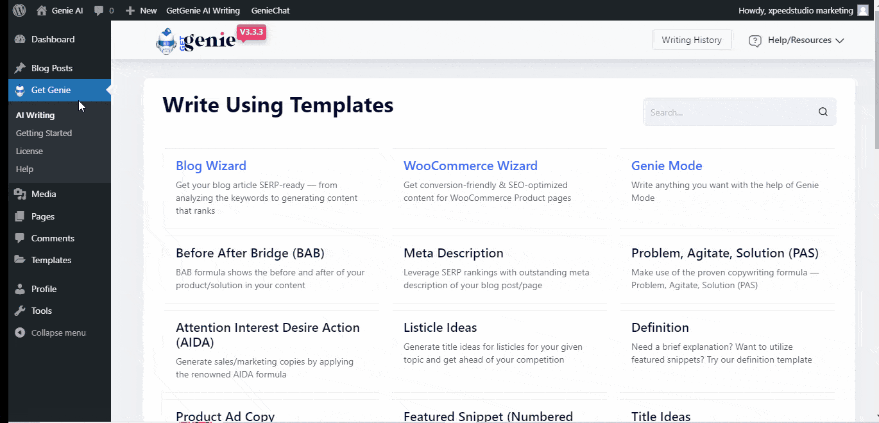Open the License submenu item

point(30,151)
